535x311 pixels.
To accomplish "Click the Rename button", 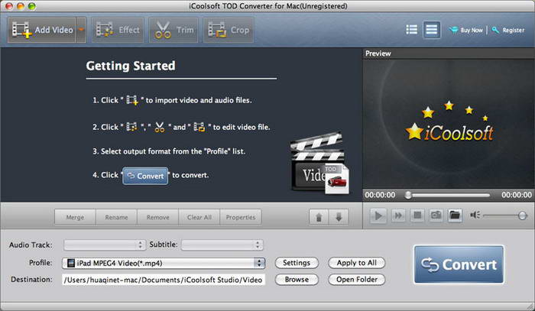I will pos(116,217).
